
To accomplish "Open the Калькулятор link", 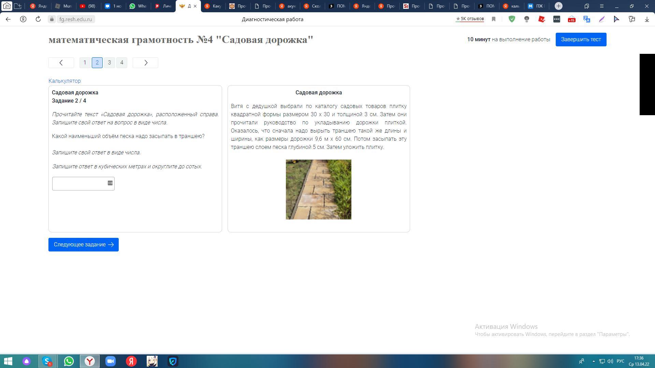I will pos(64,81).
